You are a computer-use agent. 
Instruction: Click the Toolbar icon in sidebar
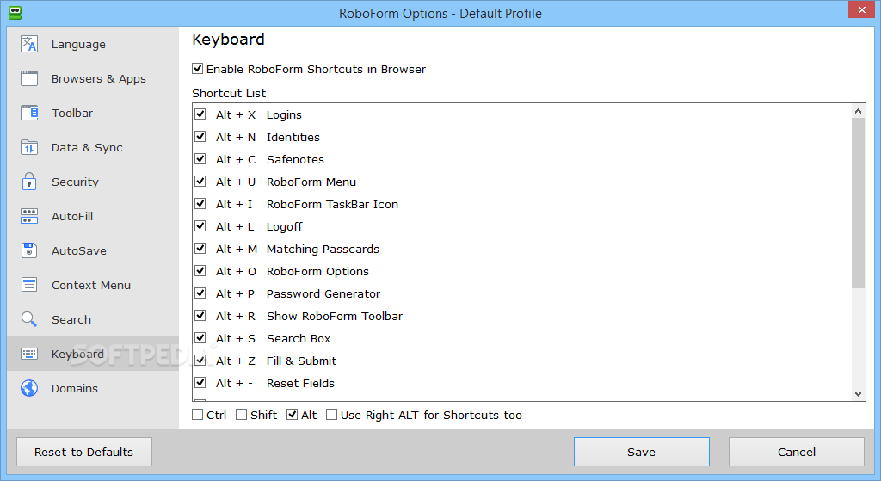coord(29,113)
